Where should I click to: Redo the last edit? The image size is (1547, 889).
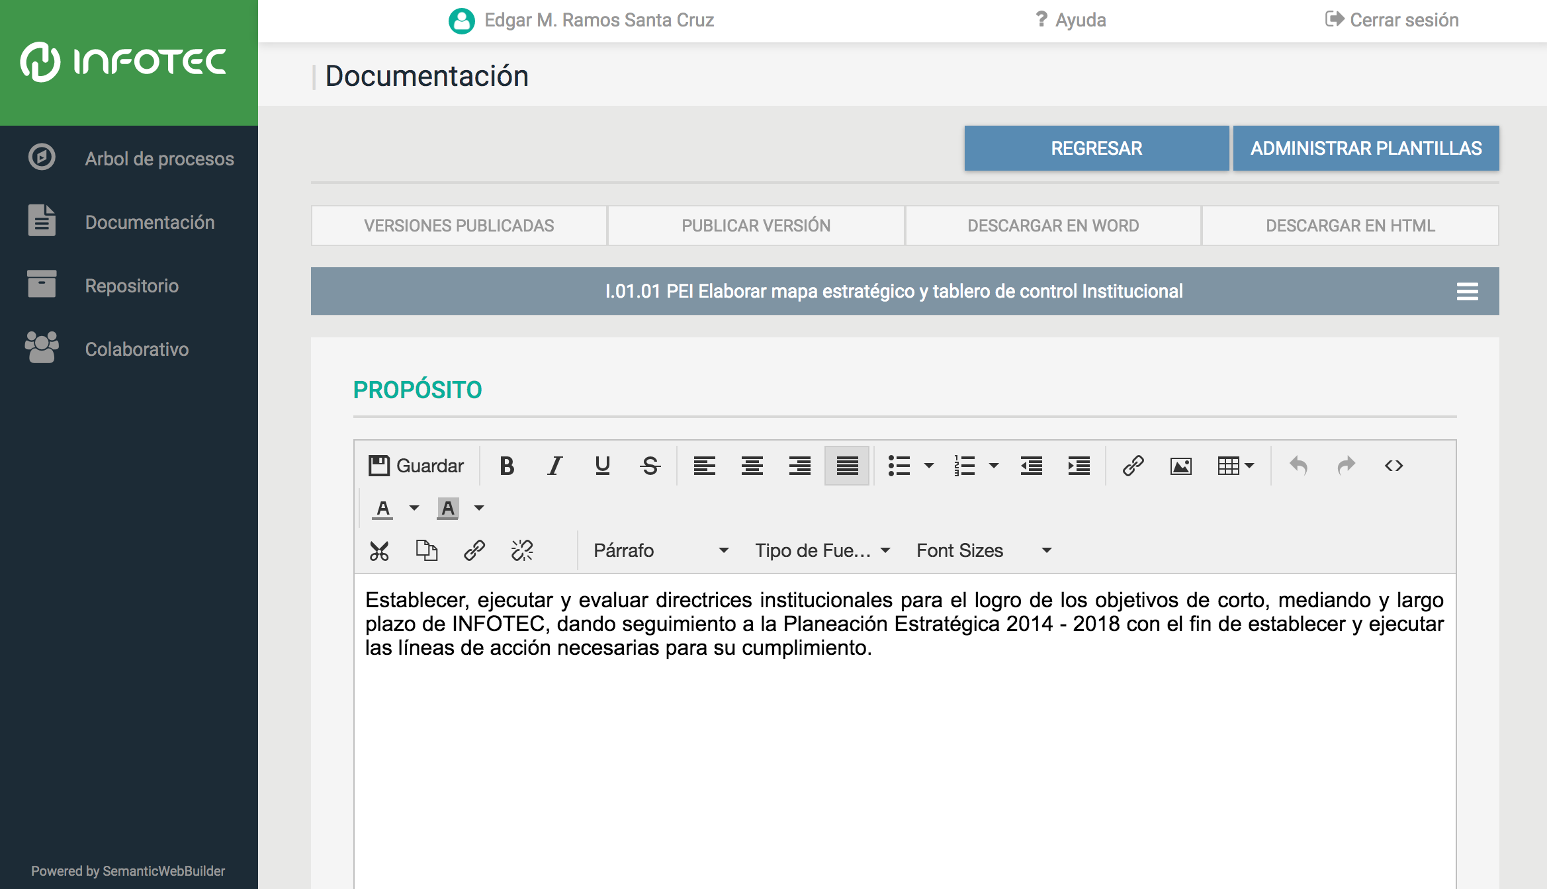point(1346,466)
